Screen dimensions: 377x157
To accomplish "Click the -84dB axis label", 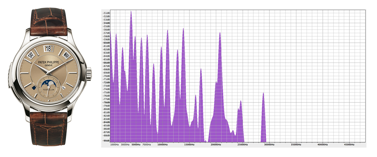I will [x=106, y=122].
